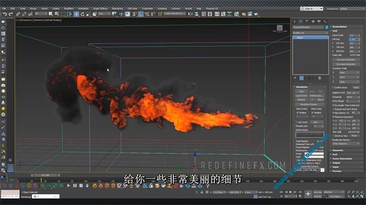Select the Select and Link tool

click(18, 14)
